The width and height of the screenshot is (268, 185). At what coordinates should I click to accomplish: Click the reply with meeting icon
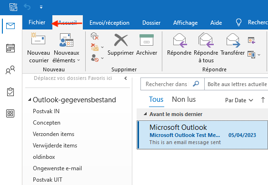click(x=252, y=40)
